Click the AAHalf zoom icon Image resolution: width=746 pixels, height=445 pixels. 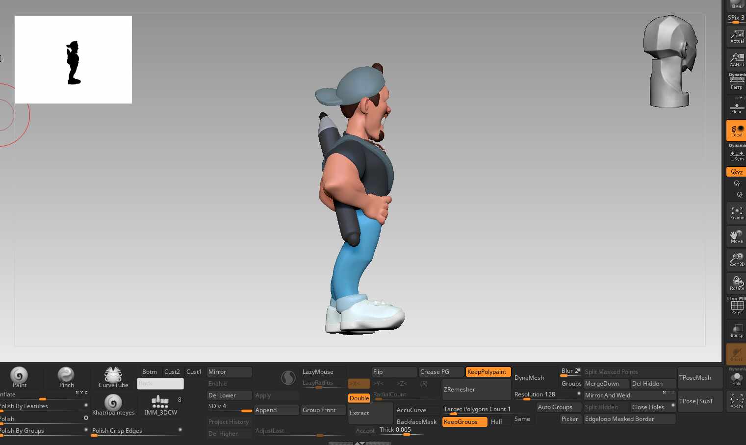point(736,60)
